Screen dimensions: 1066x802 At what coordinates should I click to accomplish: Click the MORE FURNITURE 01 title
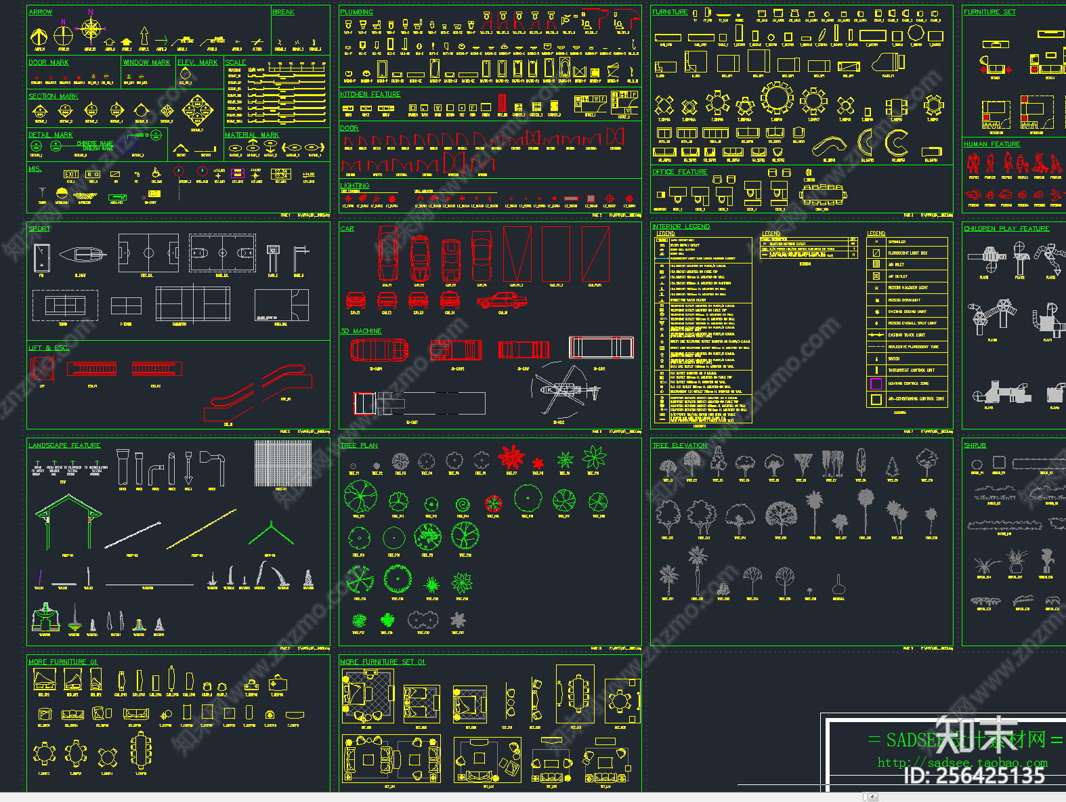pos(63,662)
